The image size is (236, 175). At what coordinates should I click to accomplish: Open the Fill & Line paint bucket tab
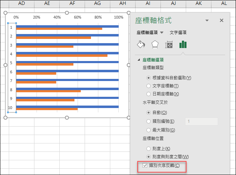(141, 45)
